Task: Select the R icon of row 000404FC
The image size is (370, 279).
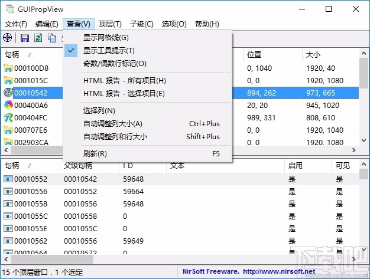Action: pos(8,118)
